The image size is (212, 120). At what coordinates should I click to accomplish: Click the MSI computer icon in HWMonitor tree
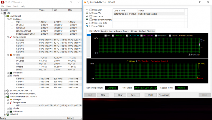(x=5, y=13)
